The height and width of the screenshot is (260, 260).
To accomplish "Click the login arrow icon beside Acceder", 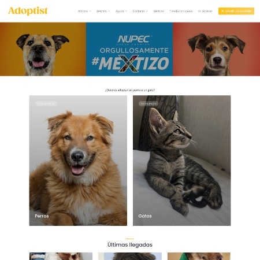I will click(x=199, y=11).
